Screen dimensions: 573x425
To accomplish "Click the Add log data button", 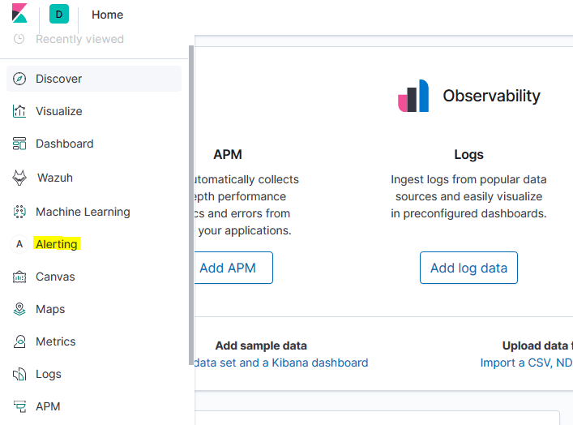I will coord(468,268).
